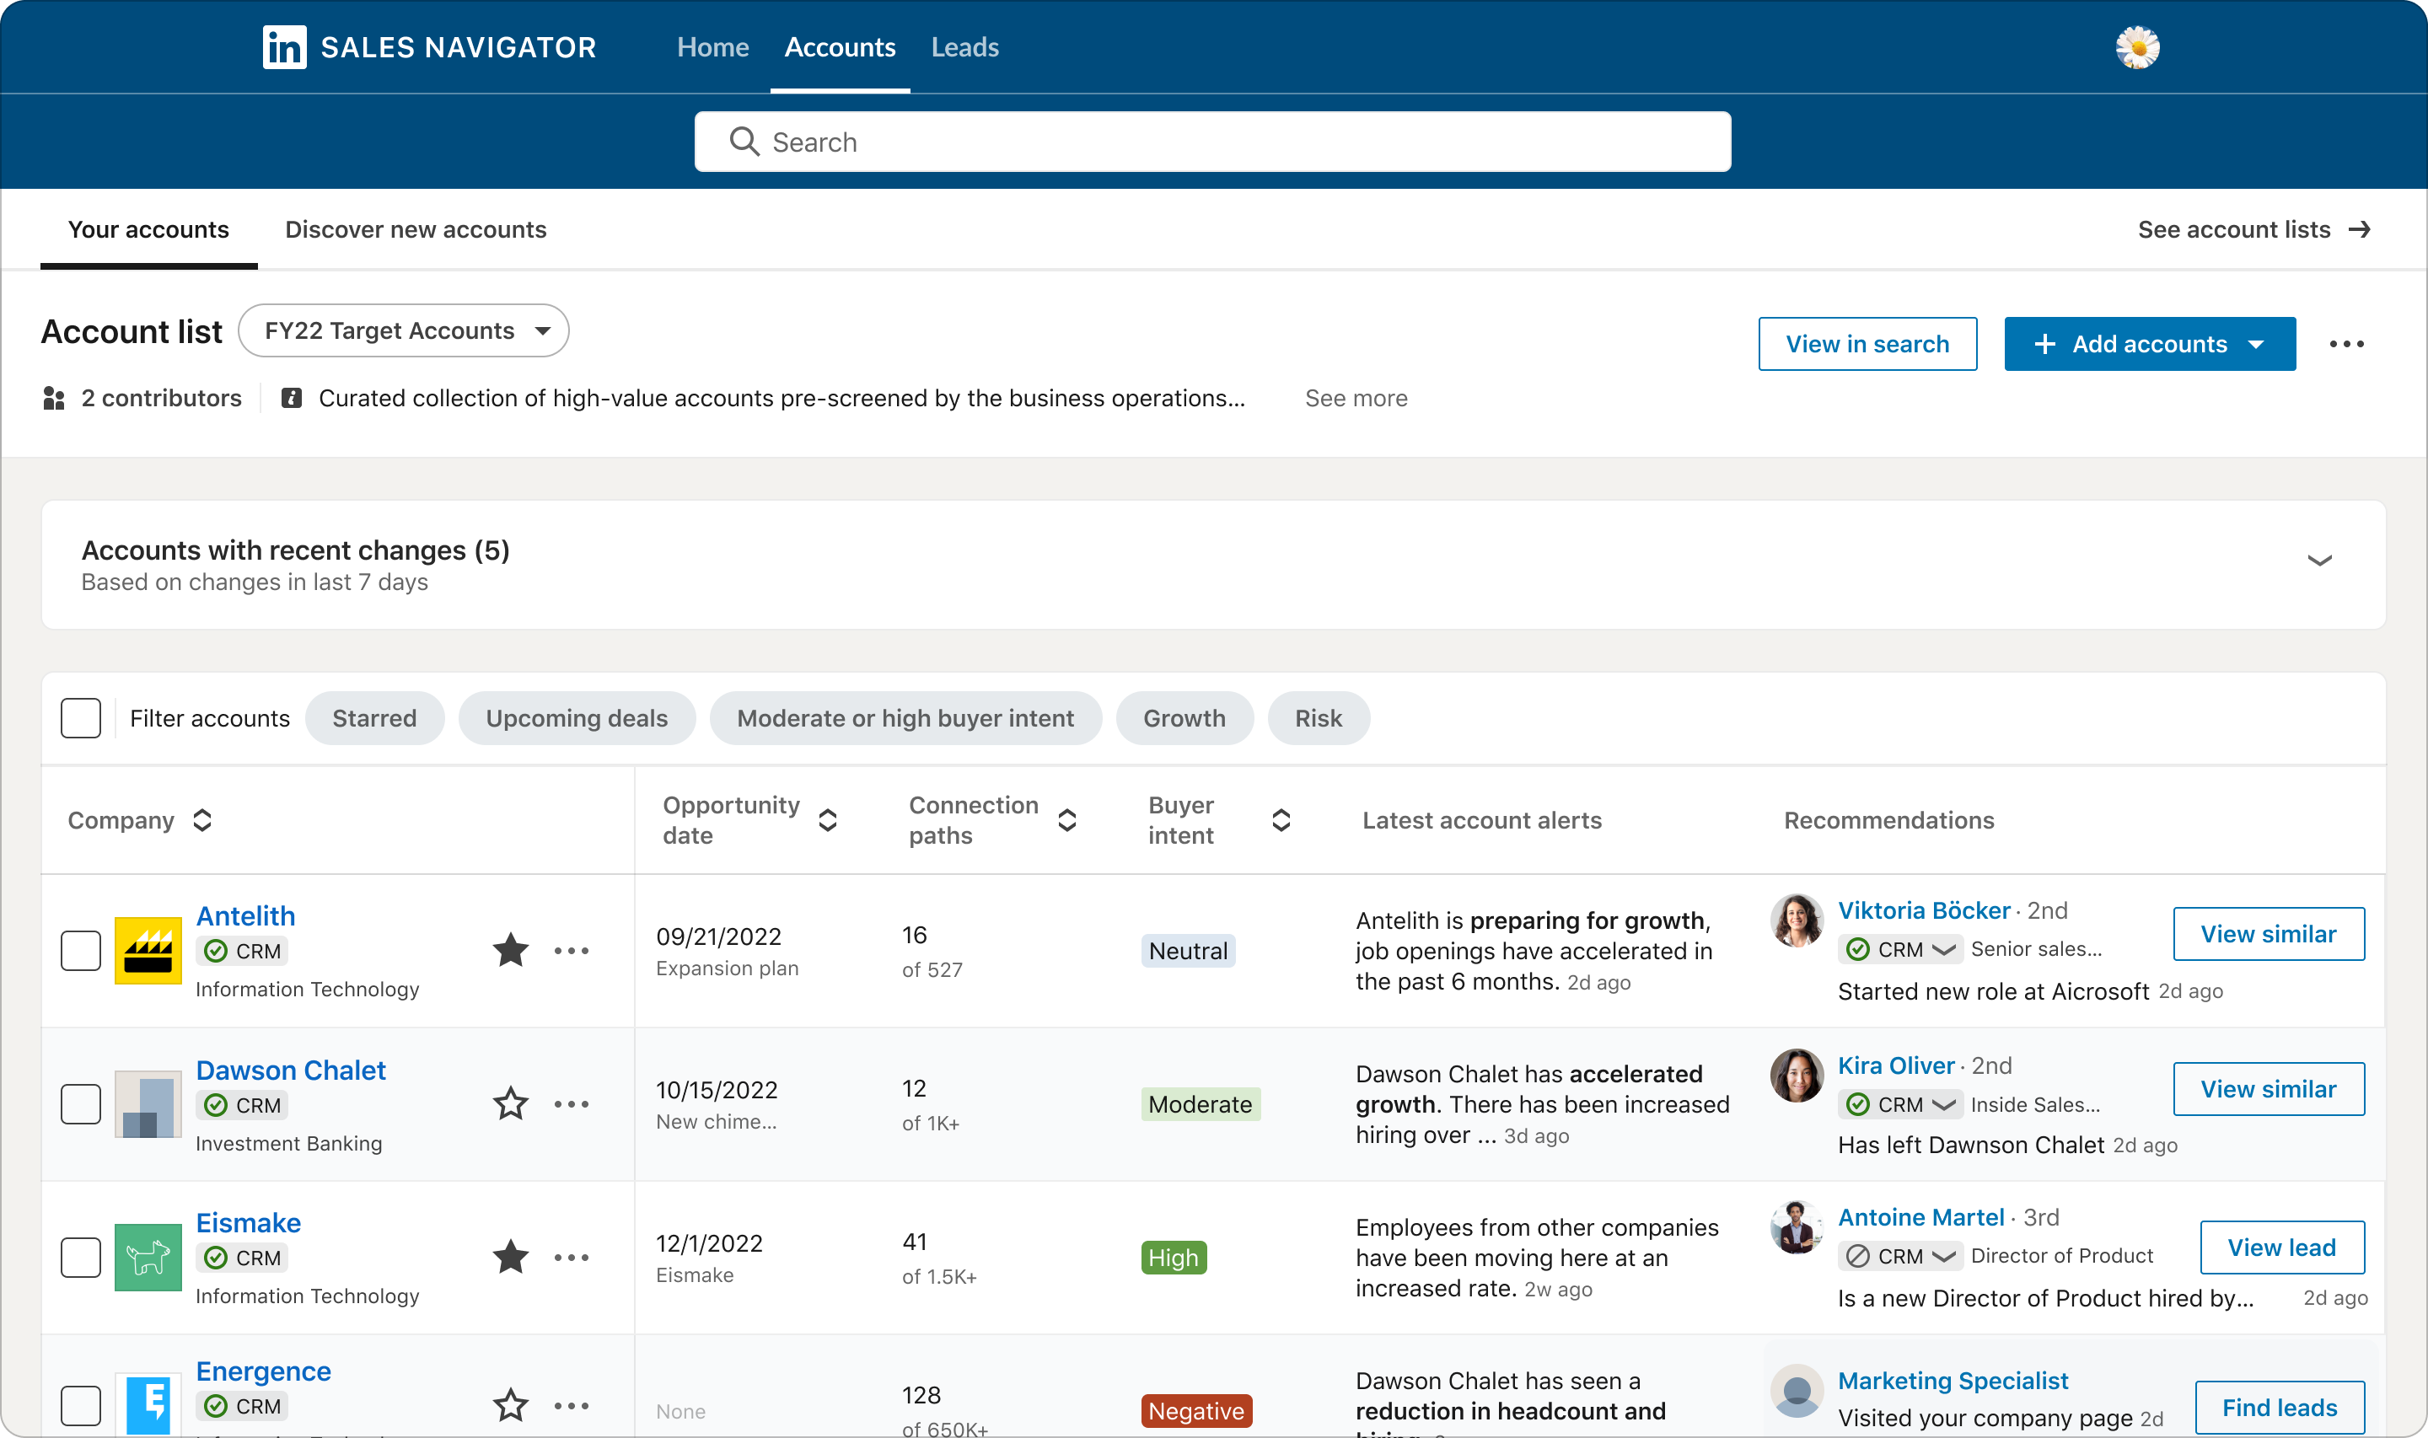
Task: Click View similar for Kira Oliver
Action: [x=2268, y=1089]
